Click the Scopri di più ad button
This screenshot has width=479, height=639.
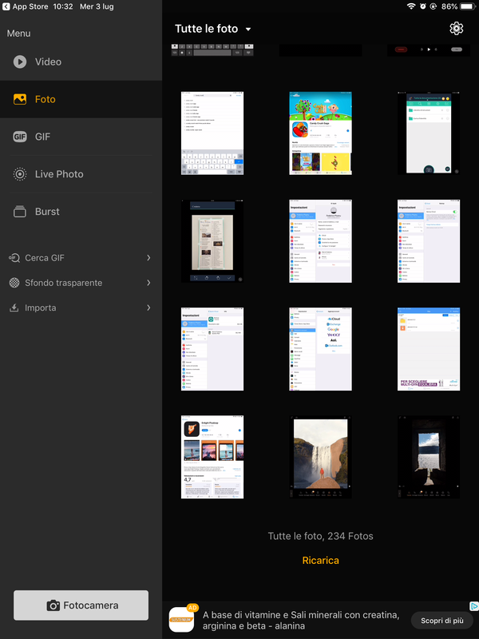click(442, 621)
